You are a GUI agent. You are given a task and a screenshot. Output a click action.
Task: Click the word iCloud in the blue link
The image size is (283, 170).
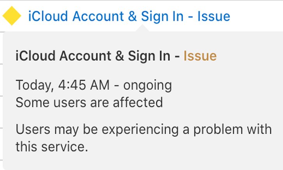pos(48,16)
